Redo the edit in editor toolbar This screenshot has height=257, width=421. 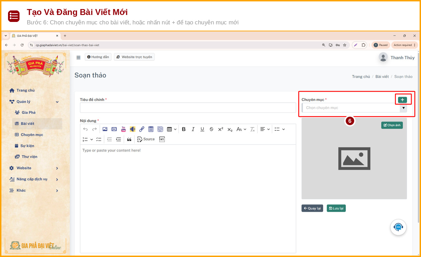pyautogui.click(x=94, y=129)
